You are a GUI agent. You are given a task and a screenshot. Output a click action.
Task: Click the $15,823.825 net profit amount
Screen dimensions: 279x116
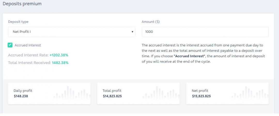pos(201,96)
